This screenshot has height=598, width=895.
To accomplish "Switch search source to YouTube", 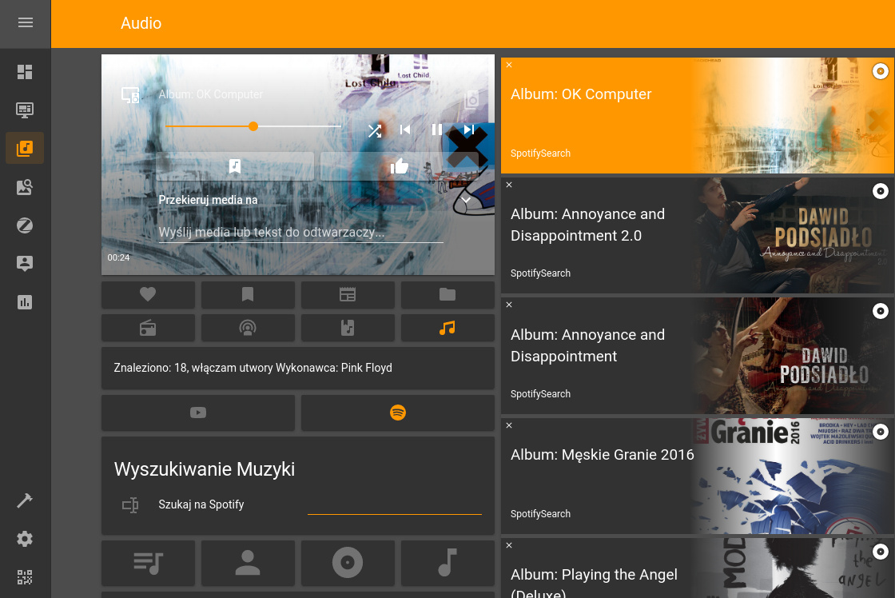I will pos(198,413).
